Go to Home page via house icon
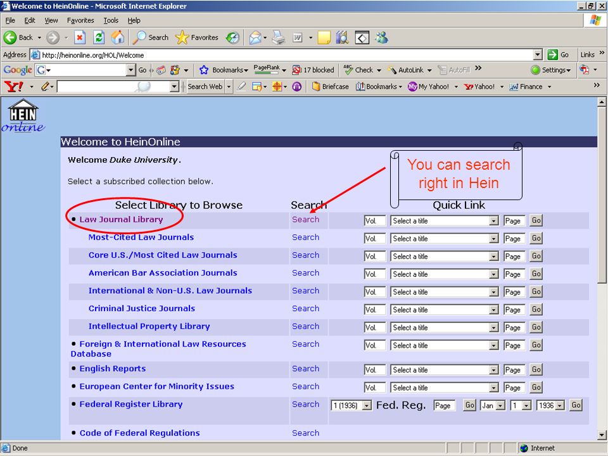The image size is (608, 456). coord(118,37)
